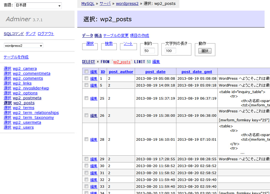Open the 選択 column selection fieldset
This screenshot has height=194, width=270.
[90, 44]
